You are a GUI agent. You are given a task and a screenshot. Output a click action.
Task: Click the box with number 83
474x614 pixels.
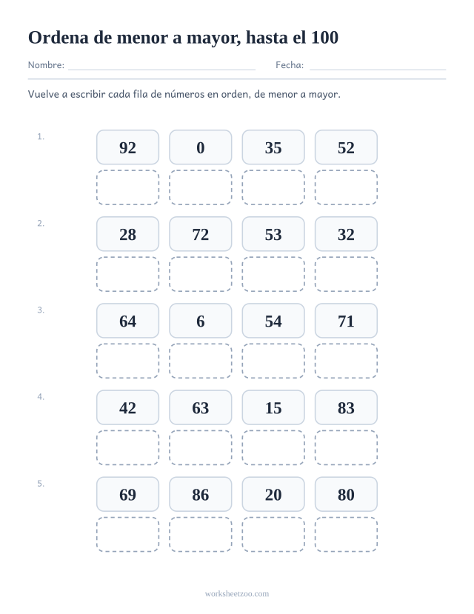pos(346,407)
